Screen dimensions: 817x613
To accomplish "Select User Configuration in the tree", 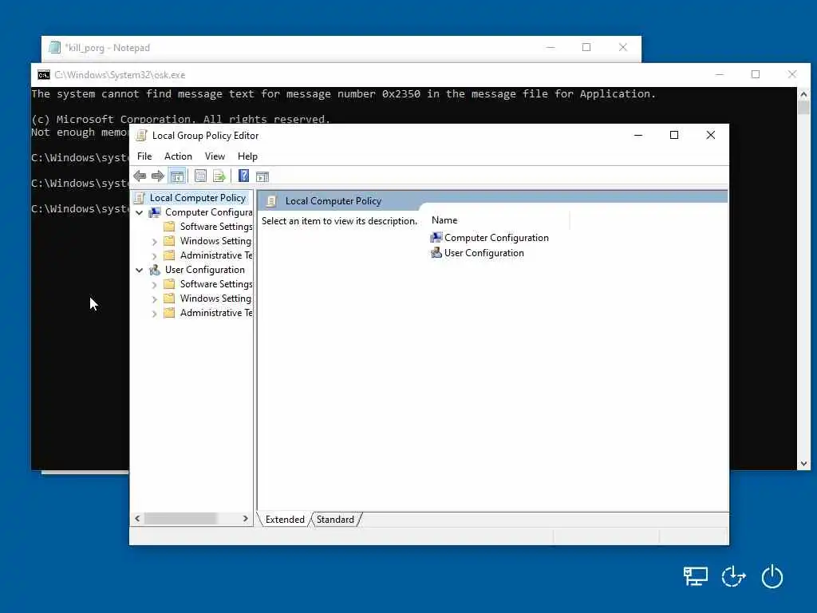I will pyautogui.click(x=205, y=270).
